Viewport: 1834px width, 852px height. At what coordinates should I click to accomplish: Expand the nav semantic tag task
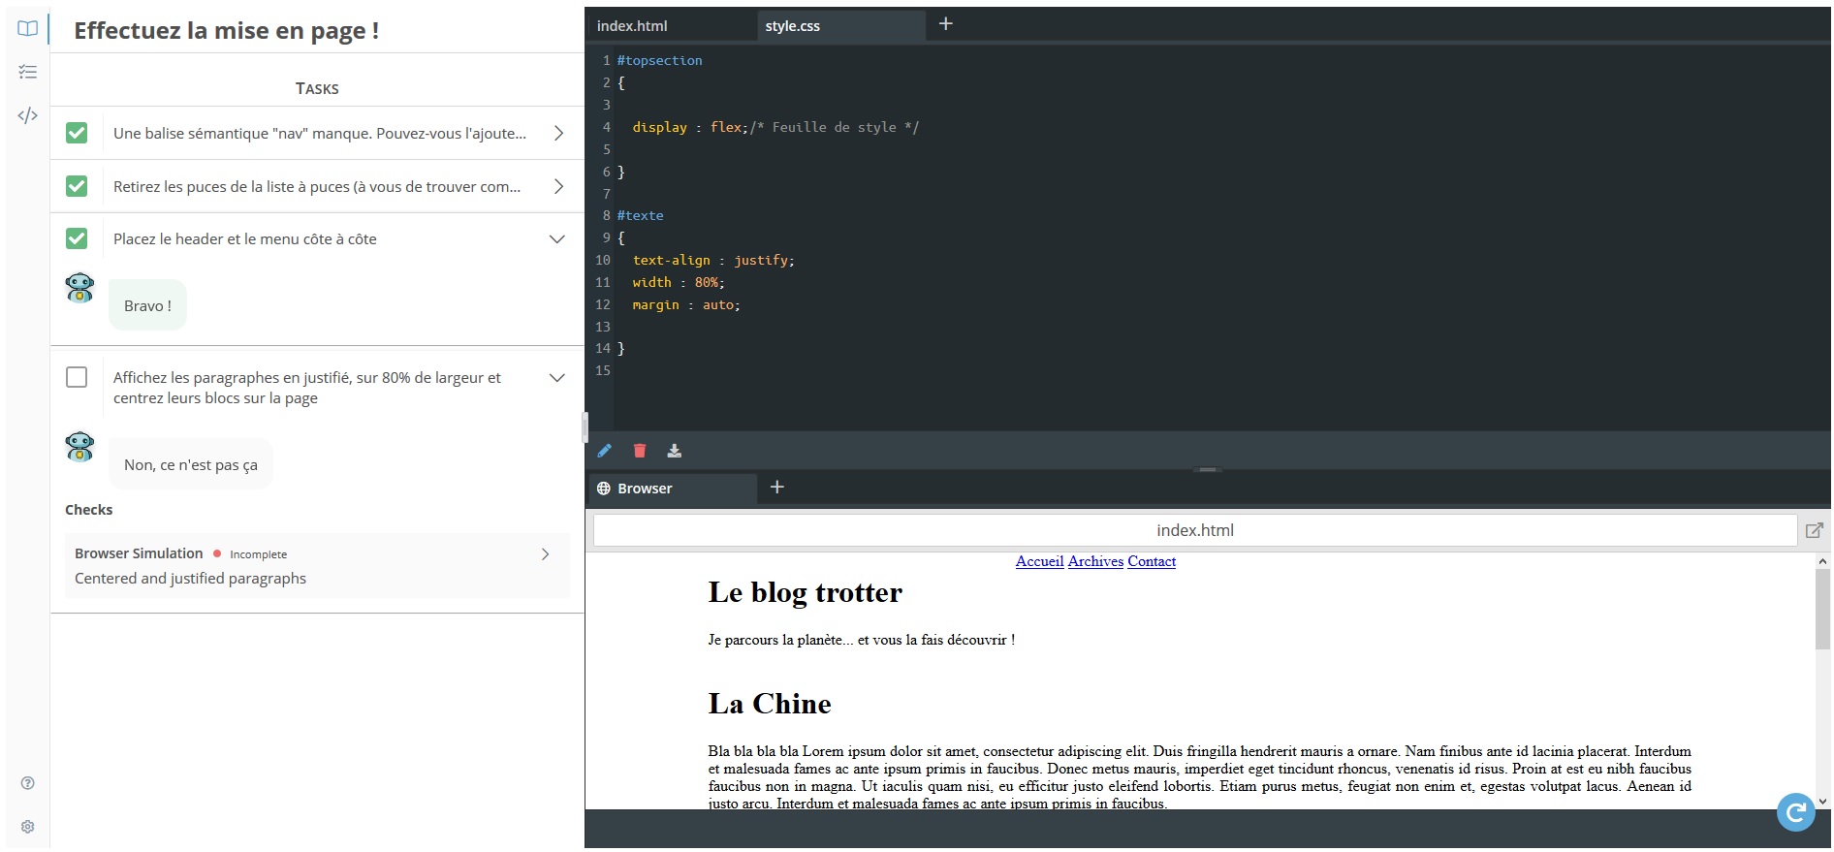point(558,133)
